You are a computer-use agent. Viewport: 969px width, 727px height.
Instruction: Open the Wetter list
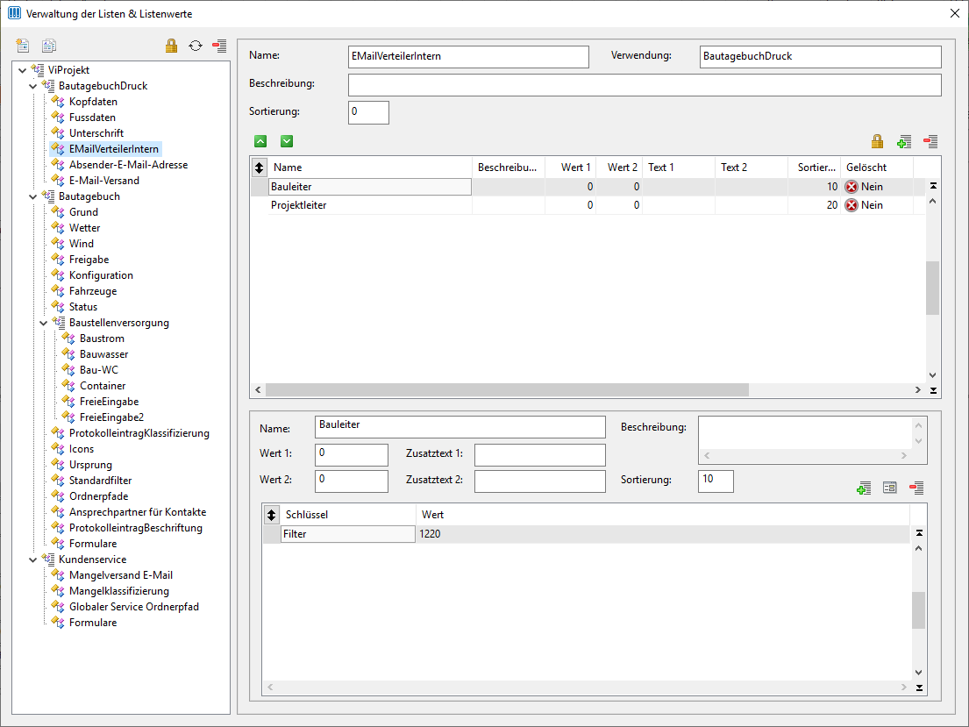click(x=84, y=228)
